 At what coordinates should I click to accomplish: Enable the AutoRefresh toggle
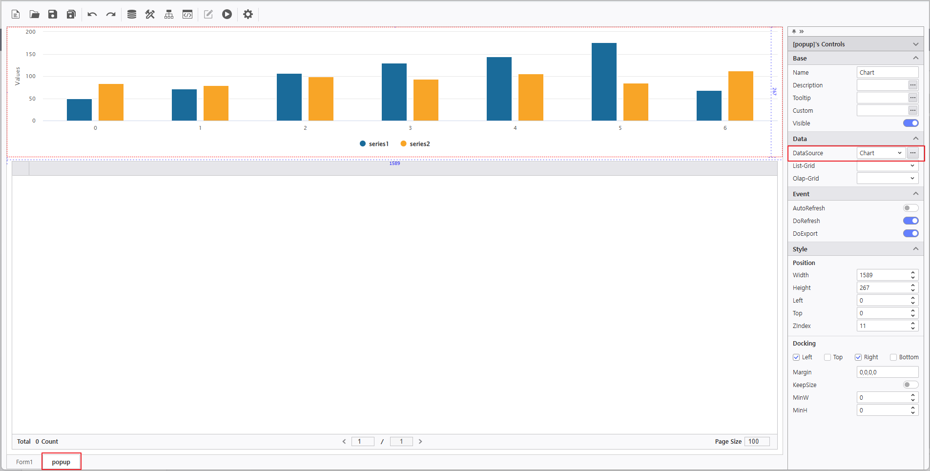(x=910, y=208)
